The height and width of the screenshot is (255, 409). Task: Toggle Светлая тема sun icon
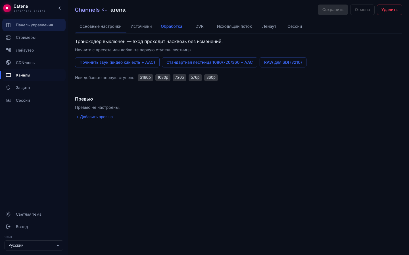[x=9, y=214]
